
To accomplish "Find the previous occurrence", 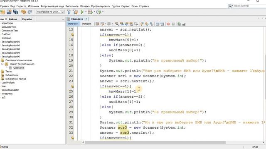I will pos(122,24).
